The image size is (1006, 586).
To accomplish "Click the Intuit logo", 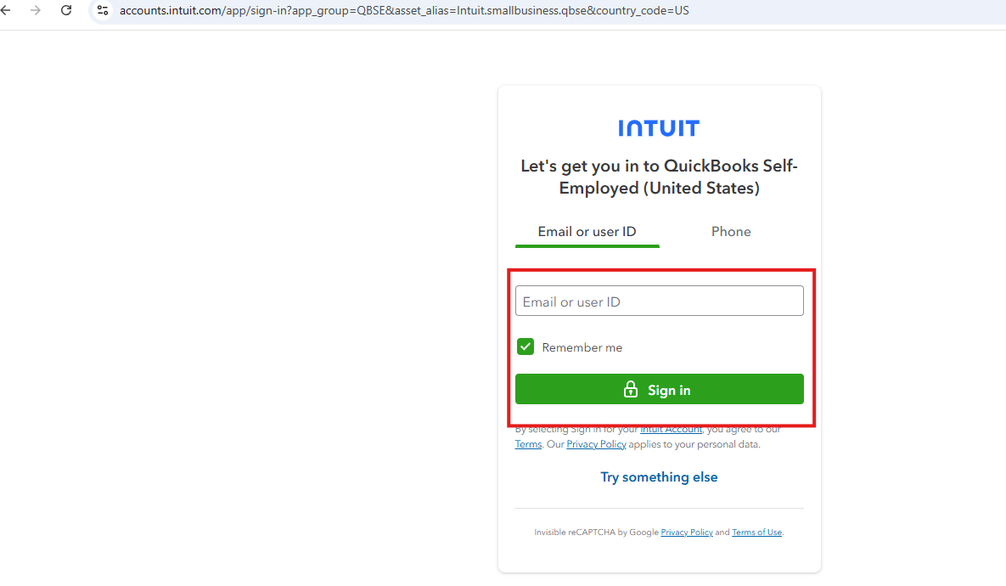I will (x=659, y=128).
